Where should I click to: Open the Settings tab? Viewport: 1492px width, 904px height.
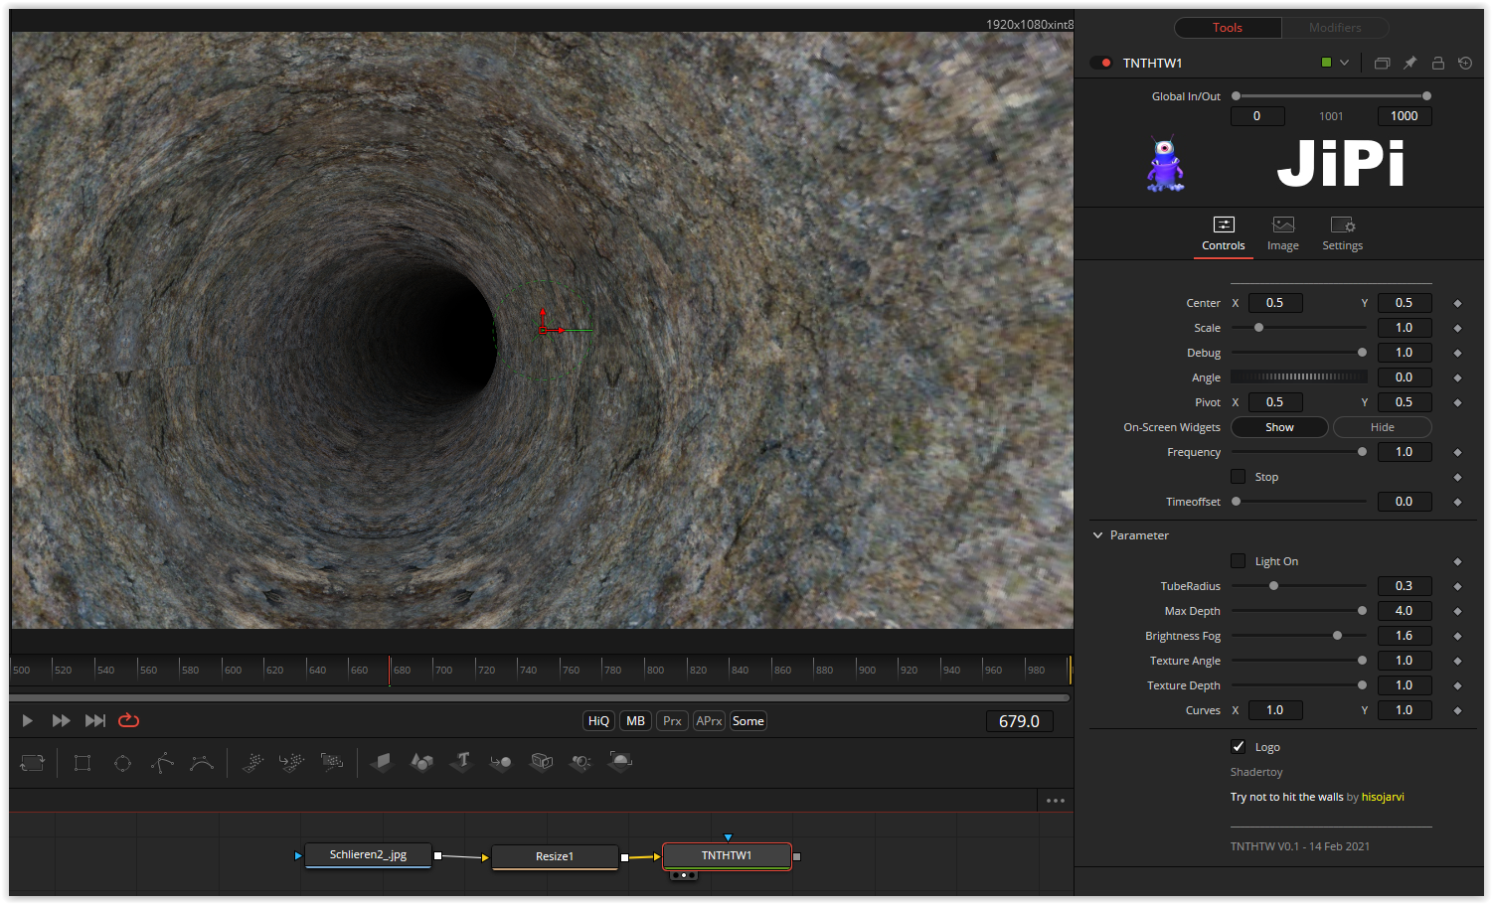tap(1343, 234)
